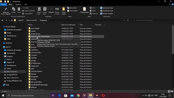Select the Young_Mild (E:) drive
174x98 pixels.
[x=12, y=75]
